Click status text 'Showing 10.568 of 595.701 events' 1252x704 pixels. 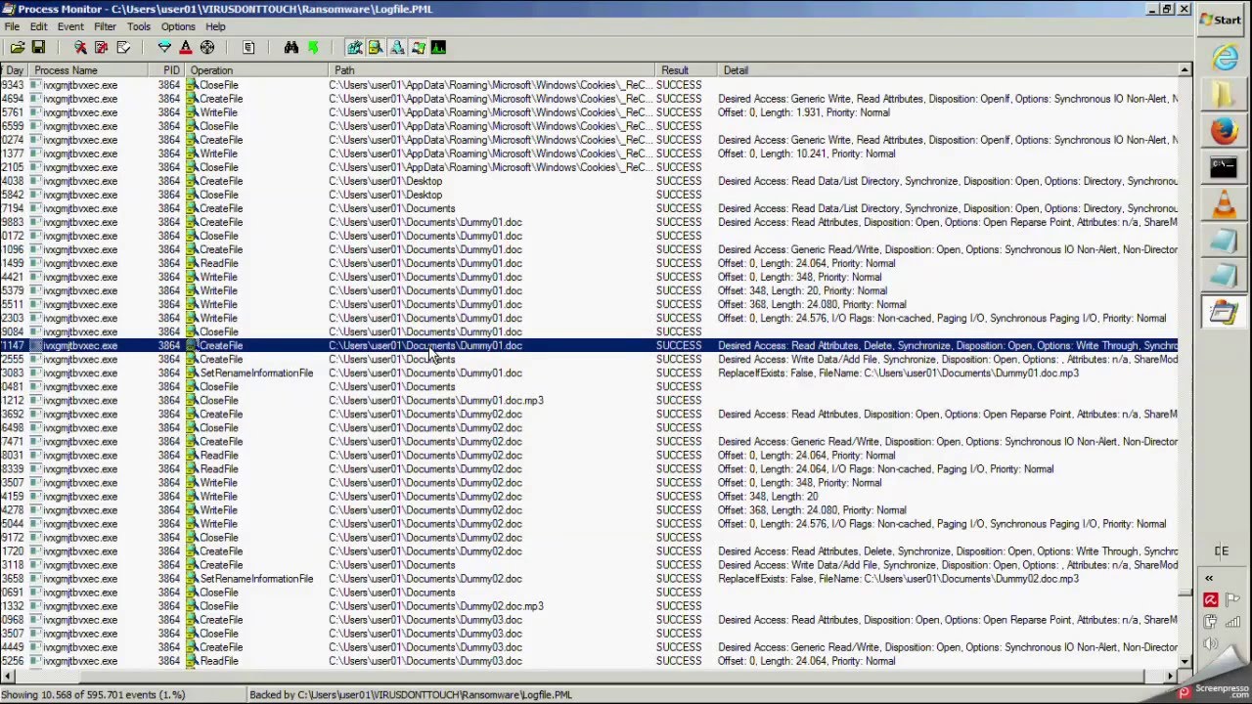click(x=94, y=694)
